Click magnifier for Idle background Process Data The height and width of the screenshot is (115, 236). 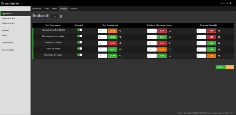coord(219,31)
